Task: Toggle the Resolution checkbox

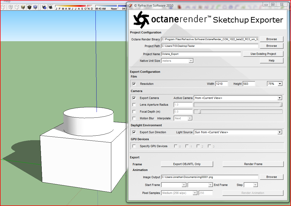Action: [x=134, y=84]
